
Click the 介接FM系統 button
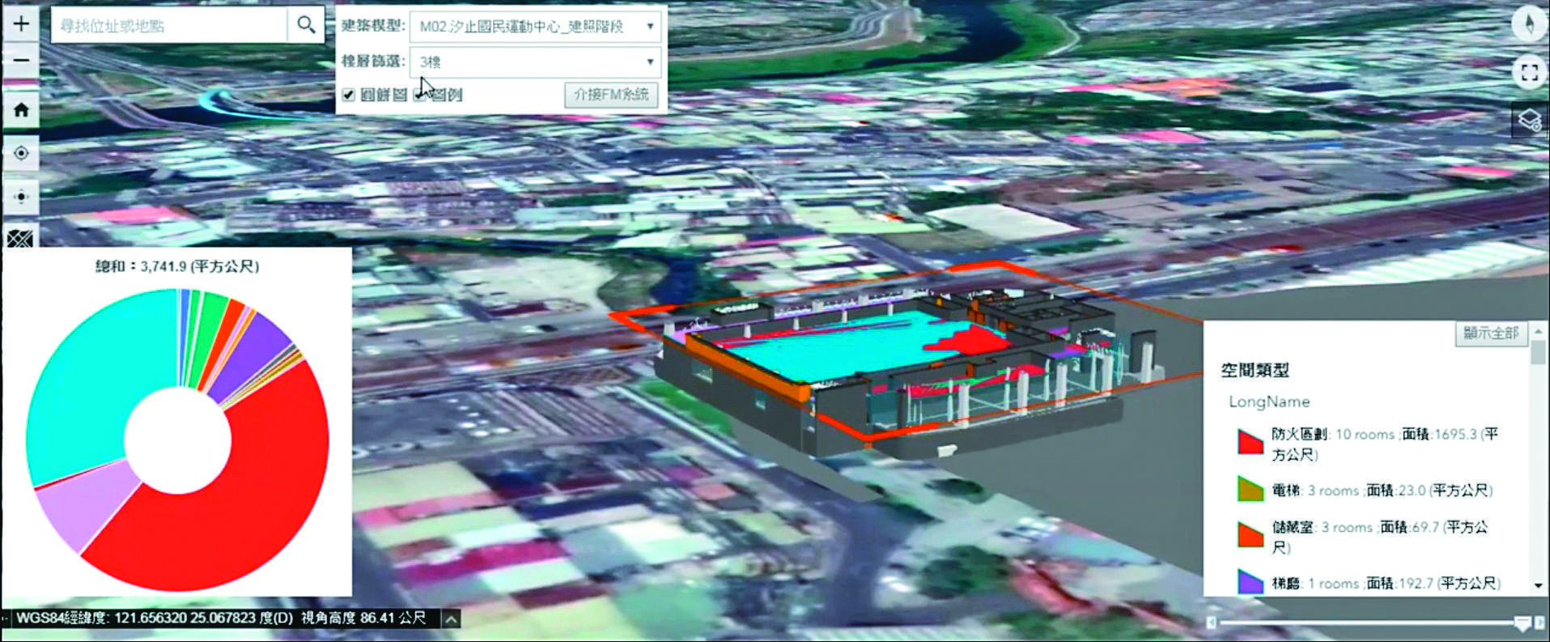(611, 95)
